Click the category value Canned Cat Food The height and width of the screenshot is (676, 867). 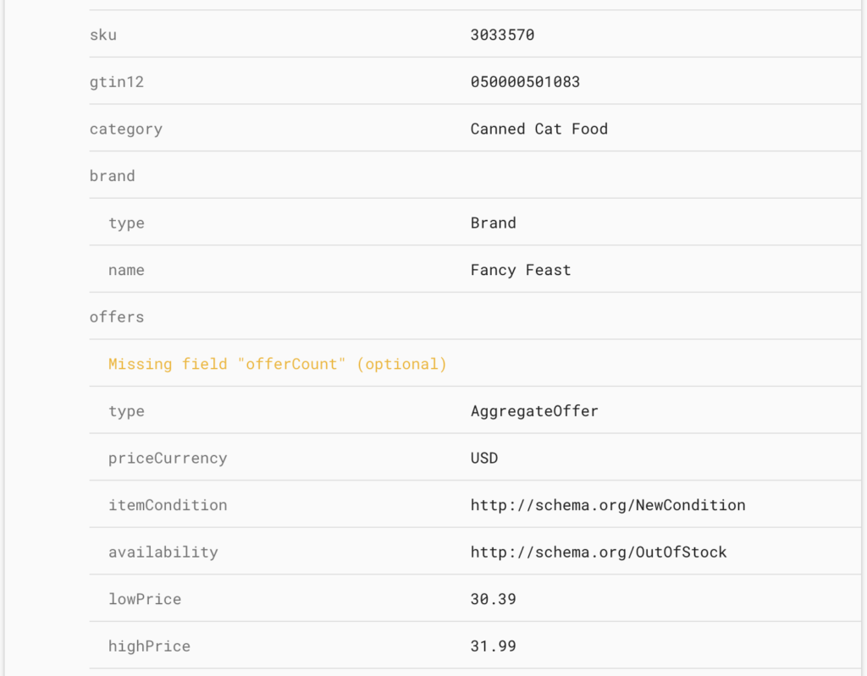tap(539, 129)
